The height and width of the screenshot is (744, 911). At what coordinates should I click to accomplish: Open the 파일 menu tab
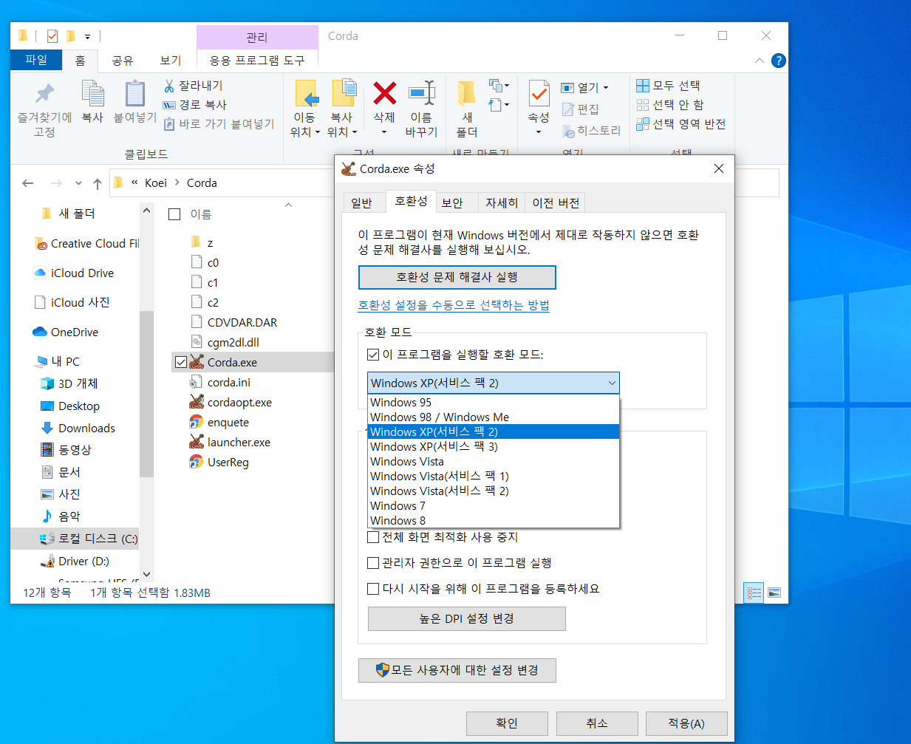point(36,60)
